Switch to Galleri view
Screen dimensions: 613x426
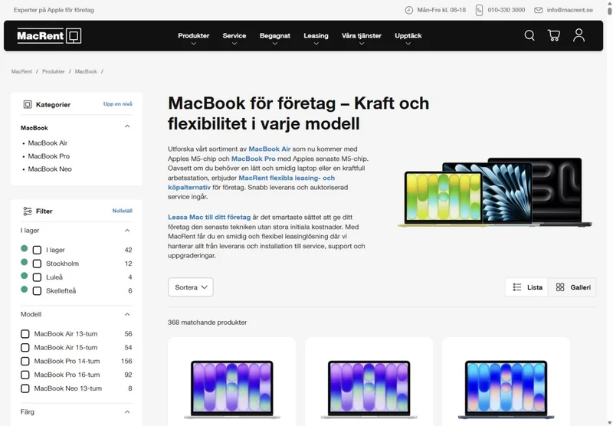[x=572, y=287]
